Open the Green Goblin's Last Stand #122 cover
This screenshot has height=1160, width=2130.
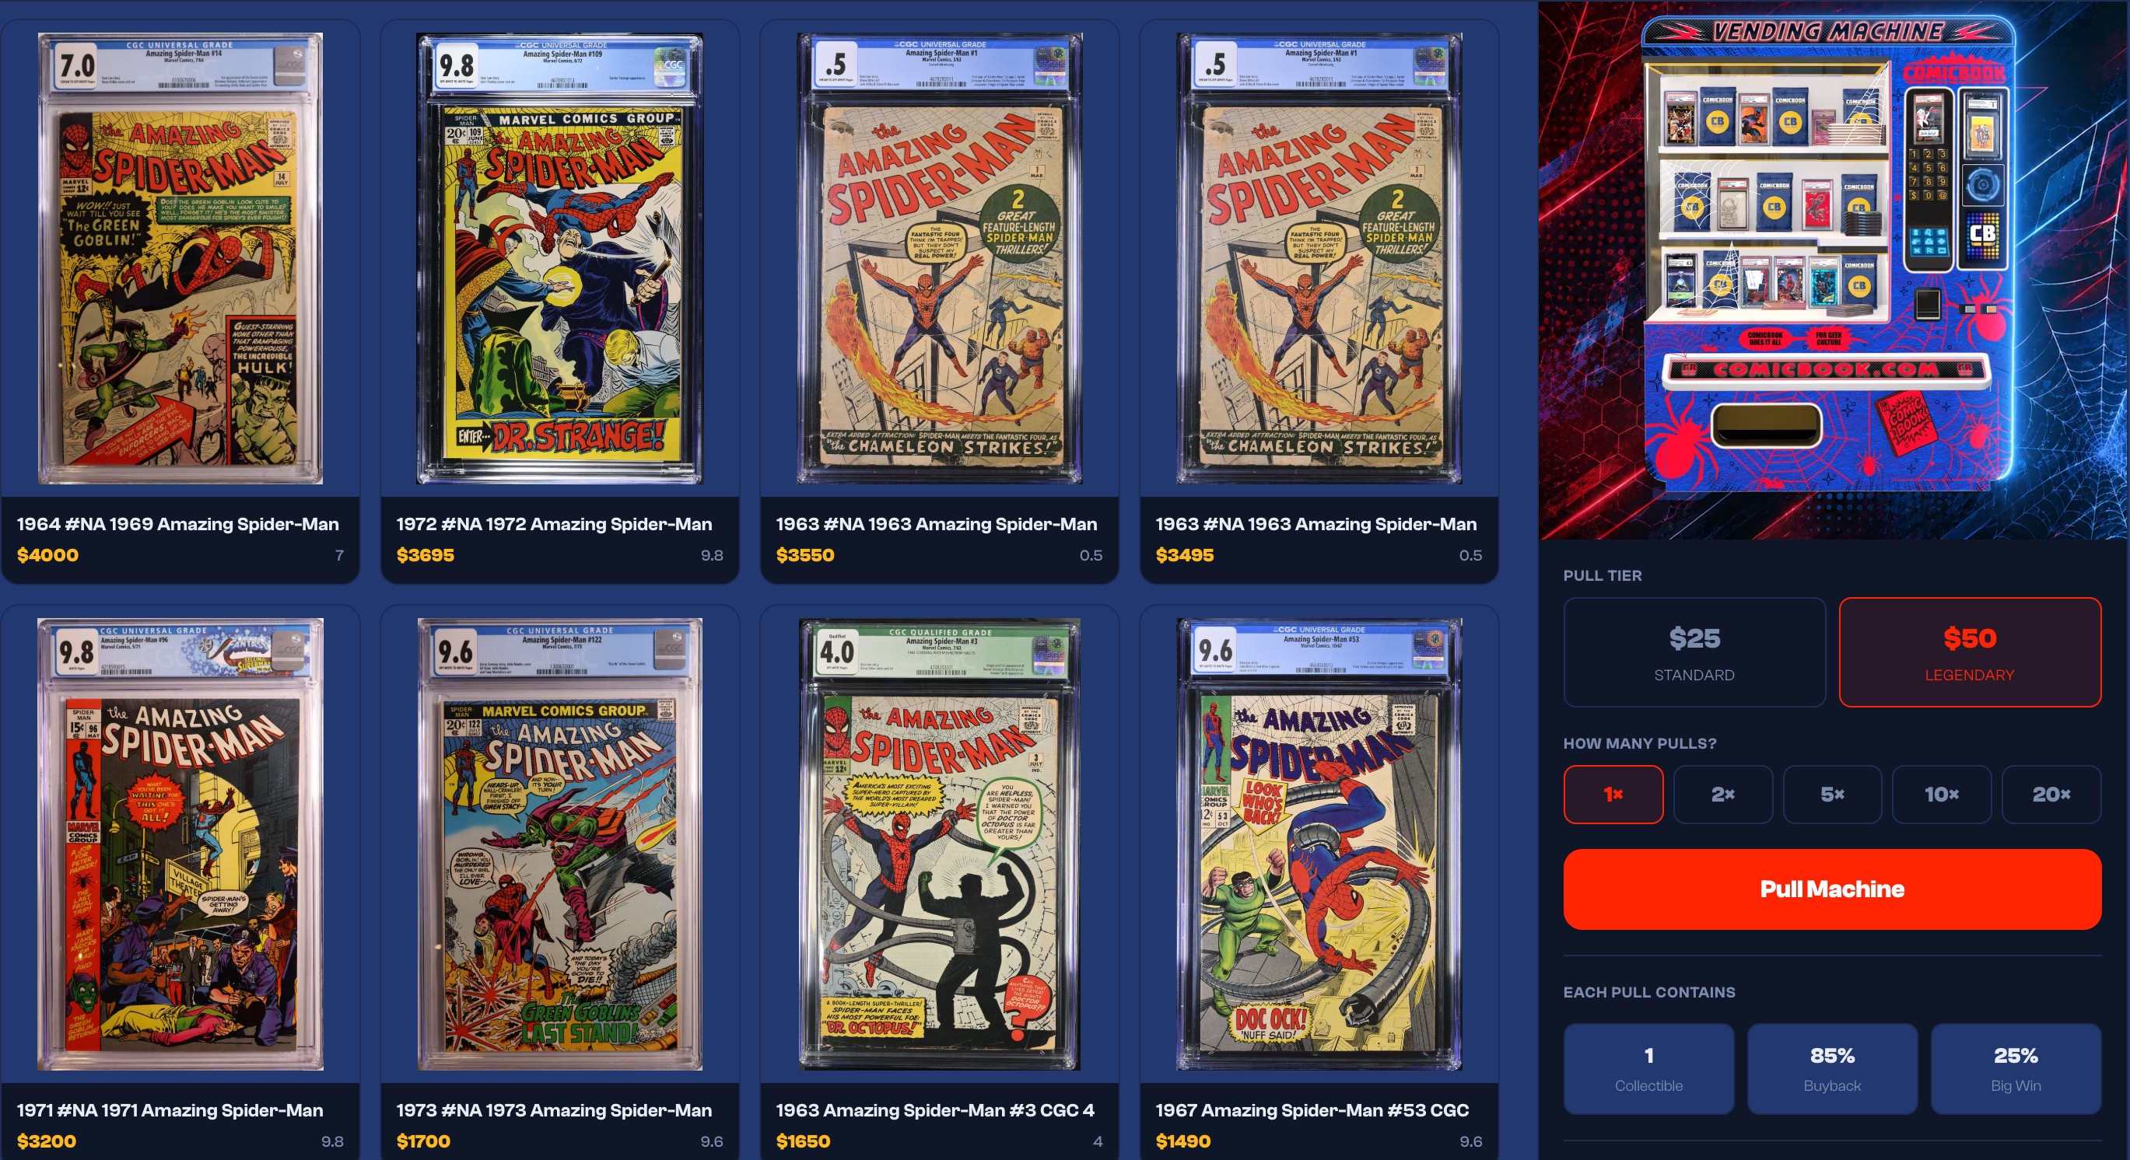click(x=560, y=844)
